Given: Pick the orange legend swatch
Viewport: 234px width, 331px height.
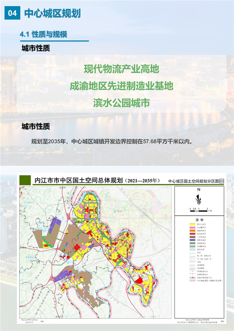Looking at the screenshot, I should click(x=192, y=231).
